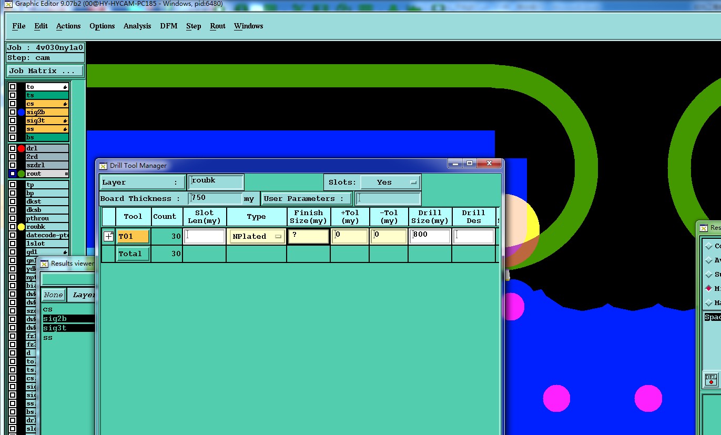Select the 'dksb' layer row
This screenshot has height=435, width=721.
(x=47, y=210)
